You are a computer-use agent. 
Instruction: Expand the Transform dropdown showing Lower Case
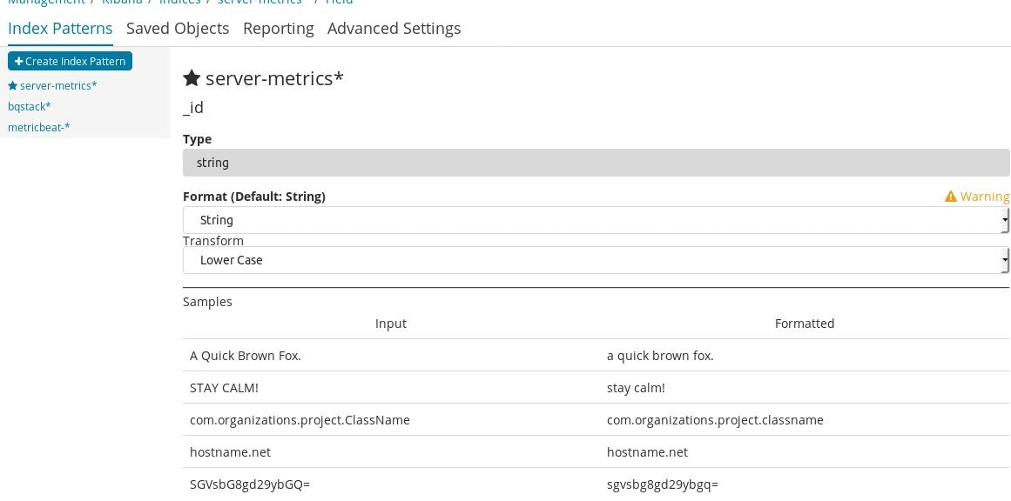click(596, 260)
